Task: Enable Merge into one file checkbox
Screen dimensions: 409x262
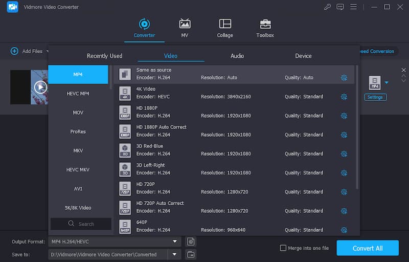Action: pyautogui.click(x=283, y=248)
